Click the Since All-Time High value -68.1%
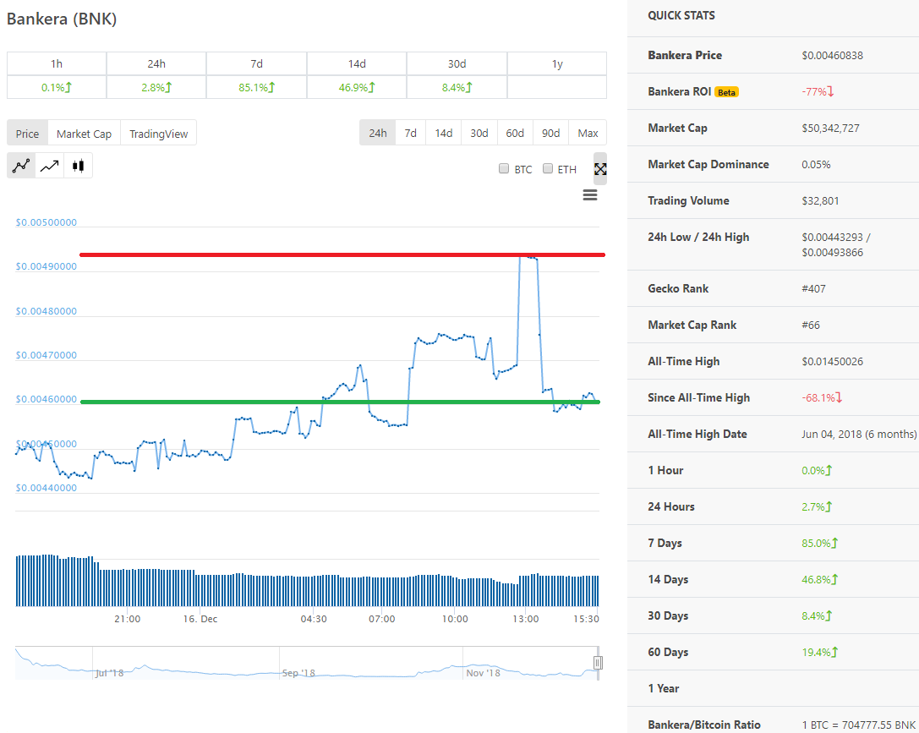919x733 pixels. [822, 398]
